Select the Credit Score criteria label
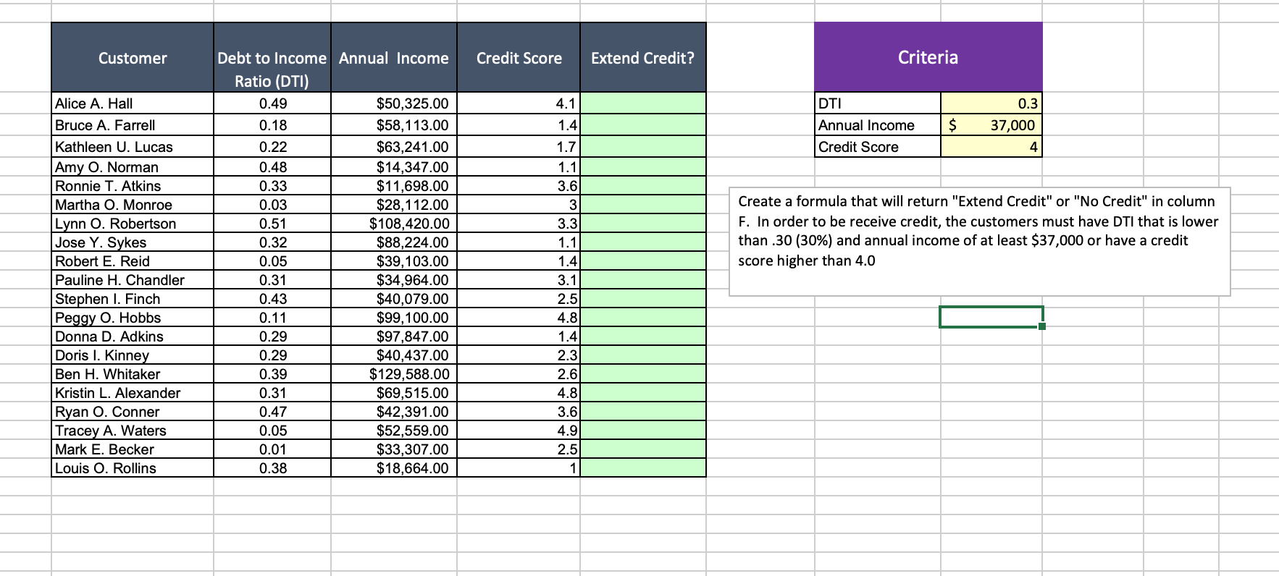This screenshot has width=1279, height=576. [878, 147]
